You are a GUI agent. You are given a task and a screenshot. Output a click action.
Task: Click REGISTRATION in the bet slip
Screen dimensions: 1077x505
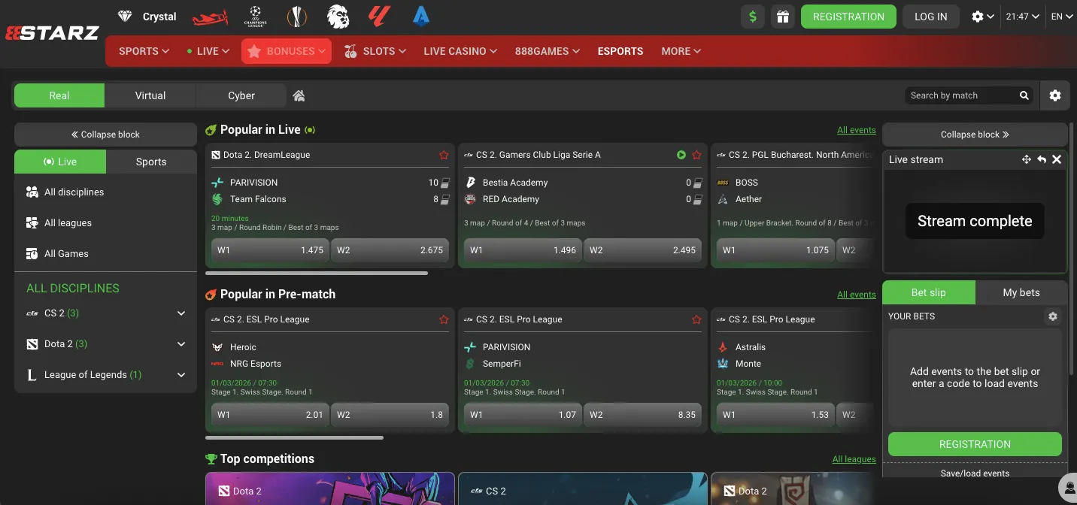[x=975, y=444]
